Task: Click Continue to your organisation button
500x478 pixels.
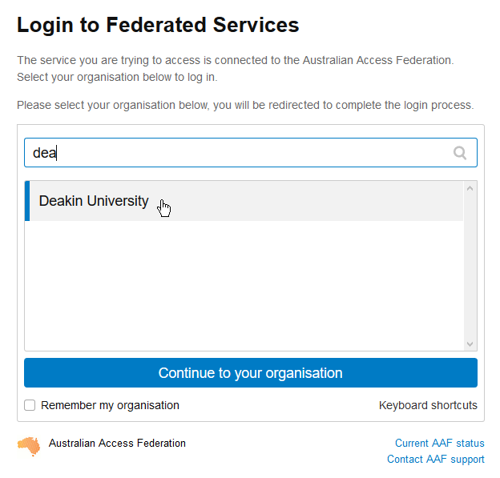Action: point(251,373)
